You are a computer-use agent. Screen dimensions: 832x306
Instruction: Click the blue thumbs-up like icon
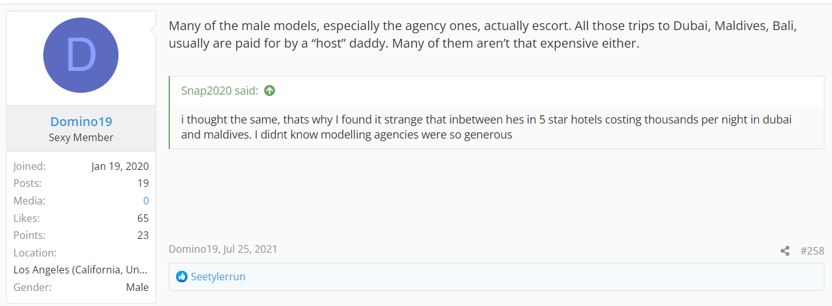(x=182, y=277)
